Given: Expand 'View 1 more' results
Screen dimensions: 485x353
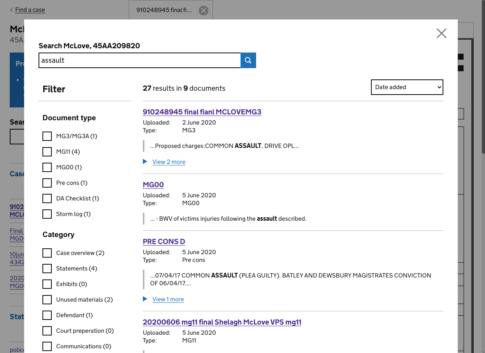Looking at the screenshot, I should point(168,299).
